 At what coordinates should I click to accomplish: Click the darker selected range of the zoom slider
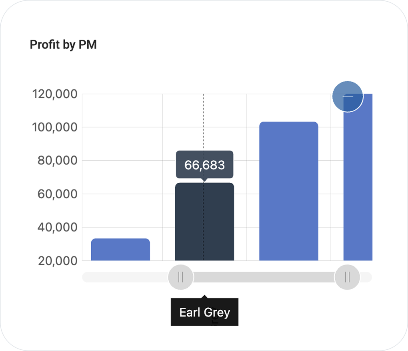click(264, 277)
